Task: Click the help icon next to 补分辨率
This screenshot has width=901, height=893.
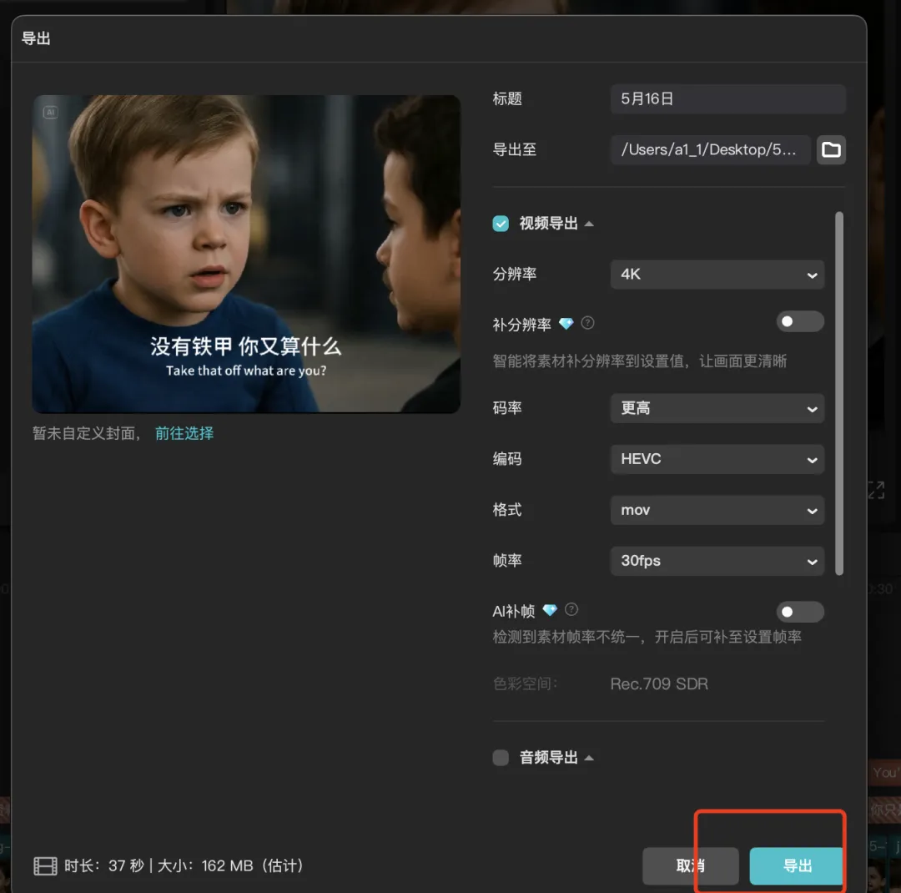Action: point(587,323)
